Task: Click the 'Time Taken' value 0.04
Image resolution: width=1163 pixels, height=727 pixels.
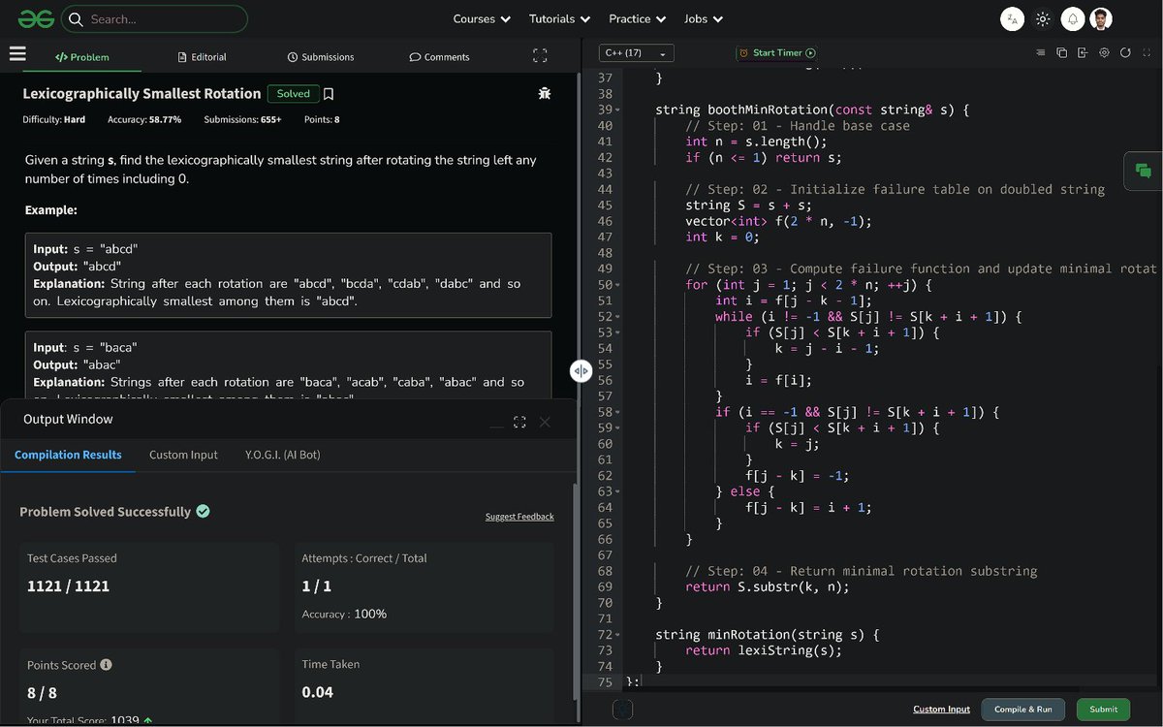Action: coord(317,692)
